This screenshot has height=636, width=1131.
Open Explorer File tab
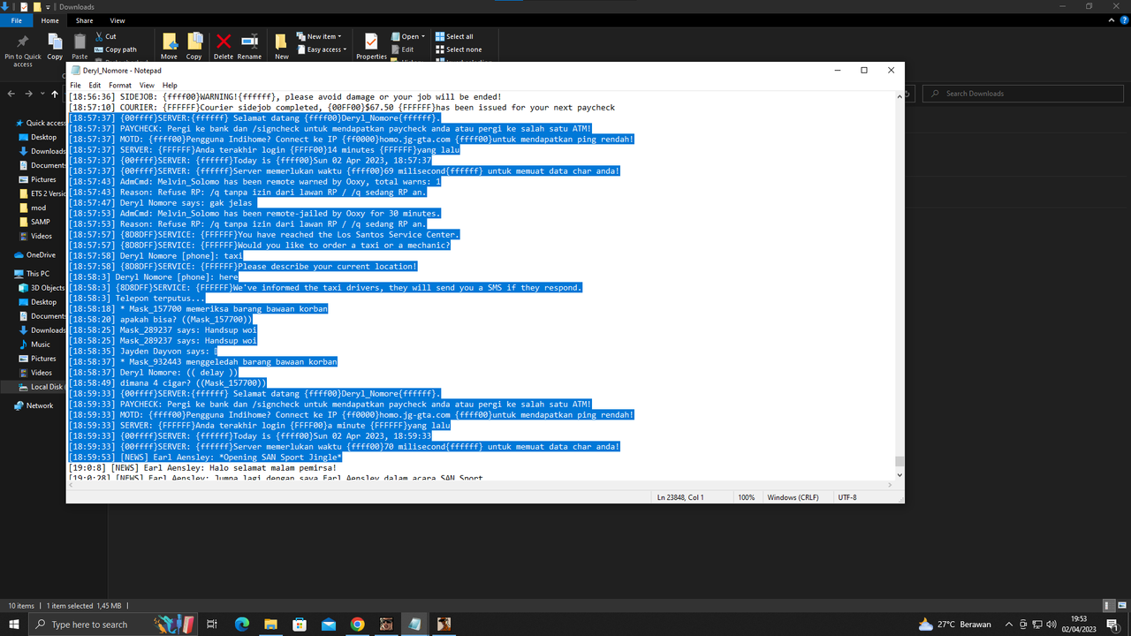(16, 20)
